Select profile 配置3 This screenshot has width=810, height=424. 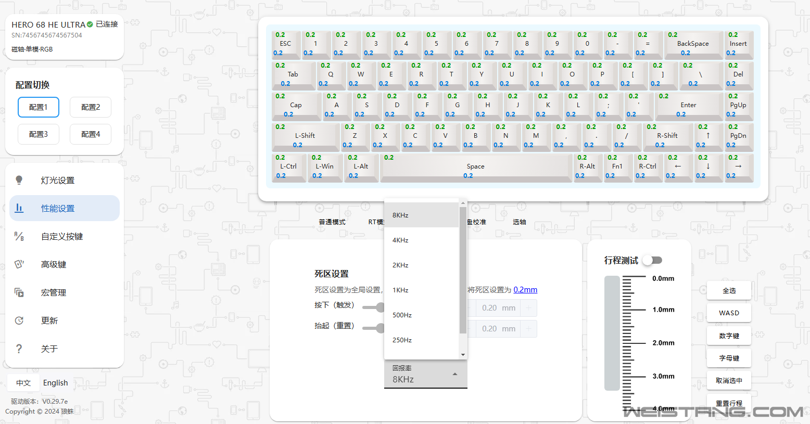39,134
